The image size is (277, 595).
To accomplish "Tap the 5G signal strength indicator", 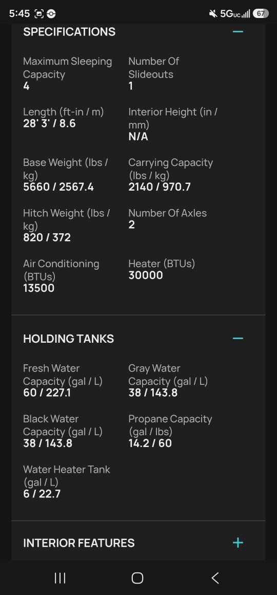I will (x=235, y=14).
